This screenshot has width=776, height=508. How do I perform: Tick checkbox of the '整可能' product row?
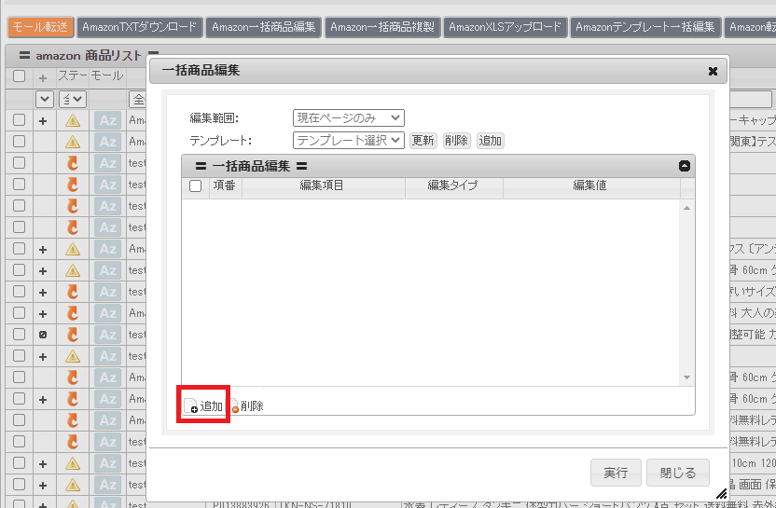20,335
